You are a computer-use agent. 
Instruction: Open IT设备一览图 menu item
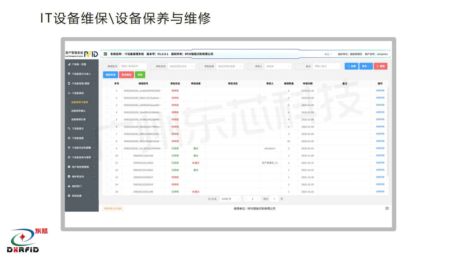(x=82, y=64)
